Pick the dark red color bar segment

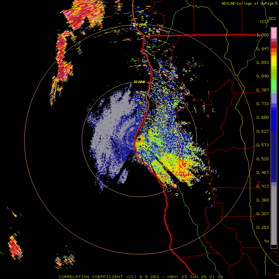pos(274,46)
